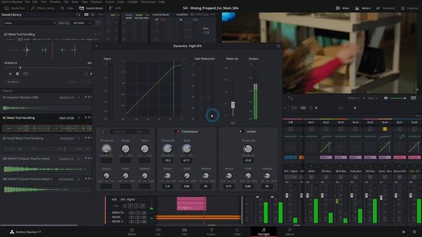Toggle the Sound Library panel button

pyautogui.click(x=91, y=8)
